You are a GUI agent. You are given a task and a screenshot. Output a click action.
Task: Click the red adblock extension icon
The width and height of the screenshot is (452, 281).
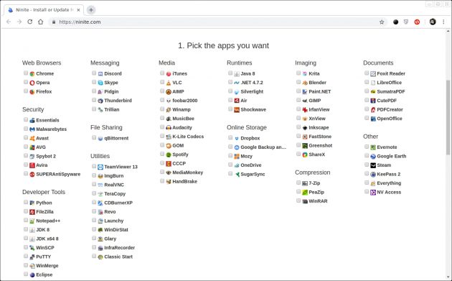[417, 22]
